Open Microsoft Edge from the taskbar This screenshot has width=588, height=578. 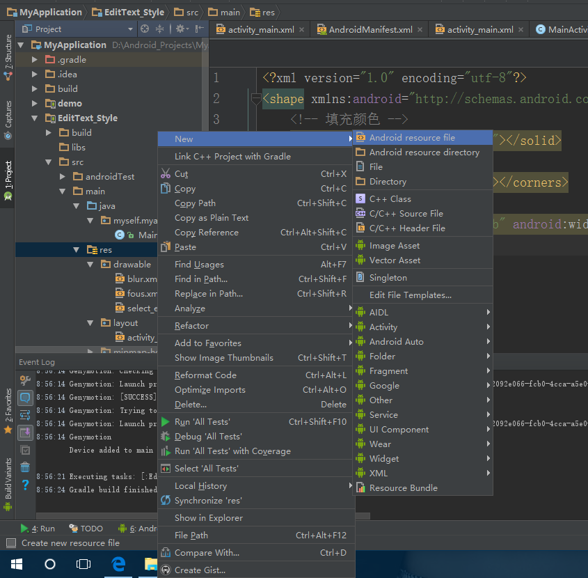[118, 564]
